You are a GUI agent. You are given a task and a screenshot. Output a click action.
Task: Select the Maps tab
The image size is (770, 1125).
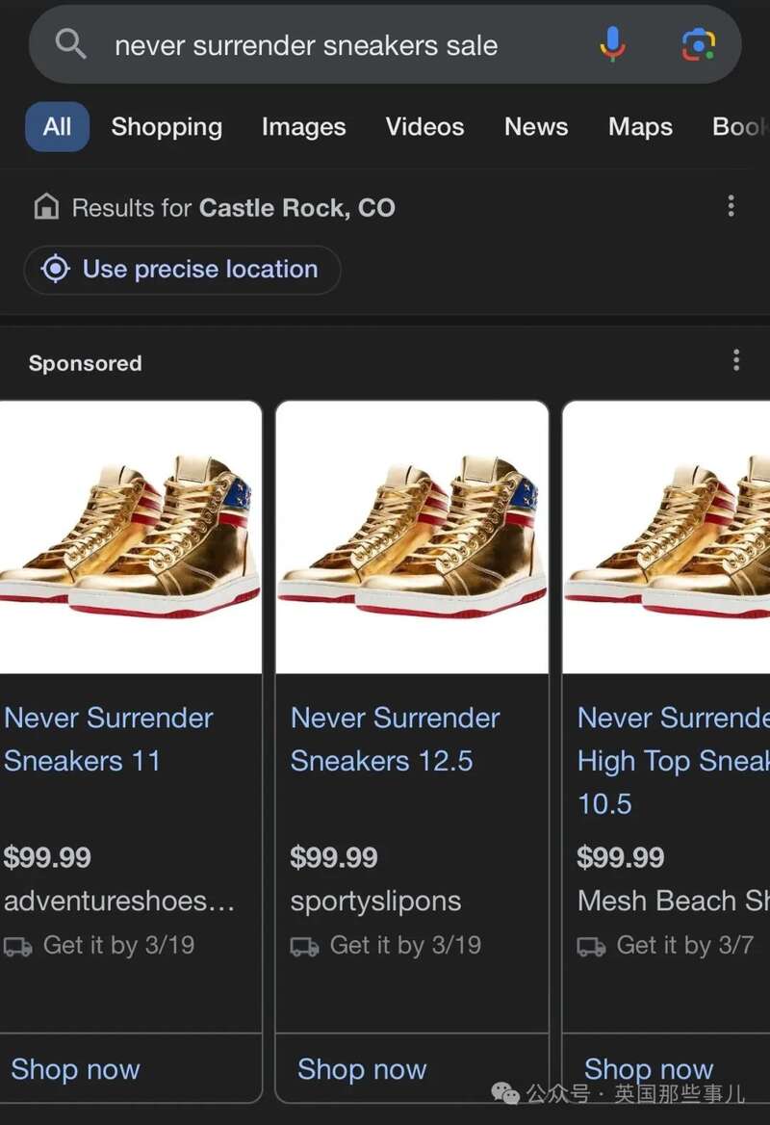640,127
